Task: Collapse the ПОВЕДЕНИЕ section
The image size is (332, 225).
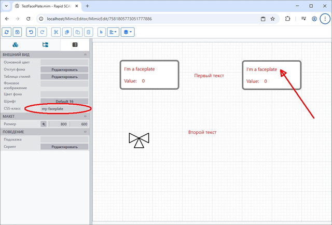Action: [85, 132]
